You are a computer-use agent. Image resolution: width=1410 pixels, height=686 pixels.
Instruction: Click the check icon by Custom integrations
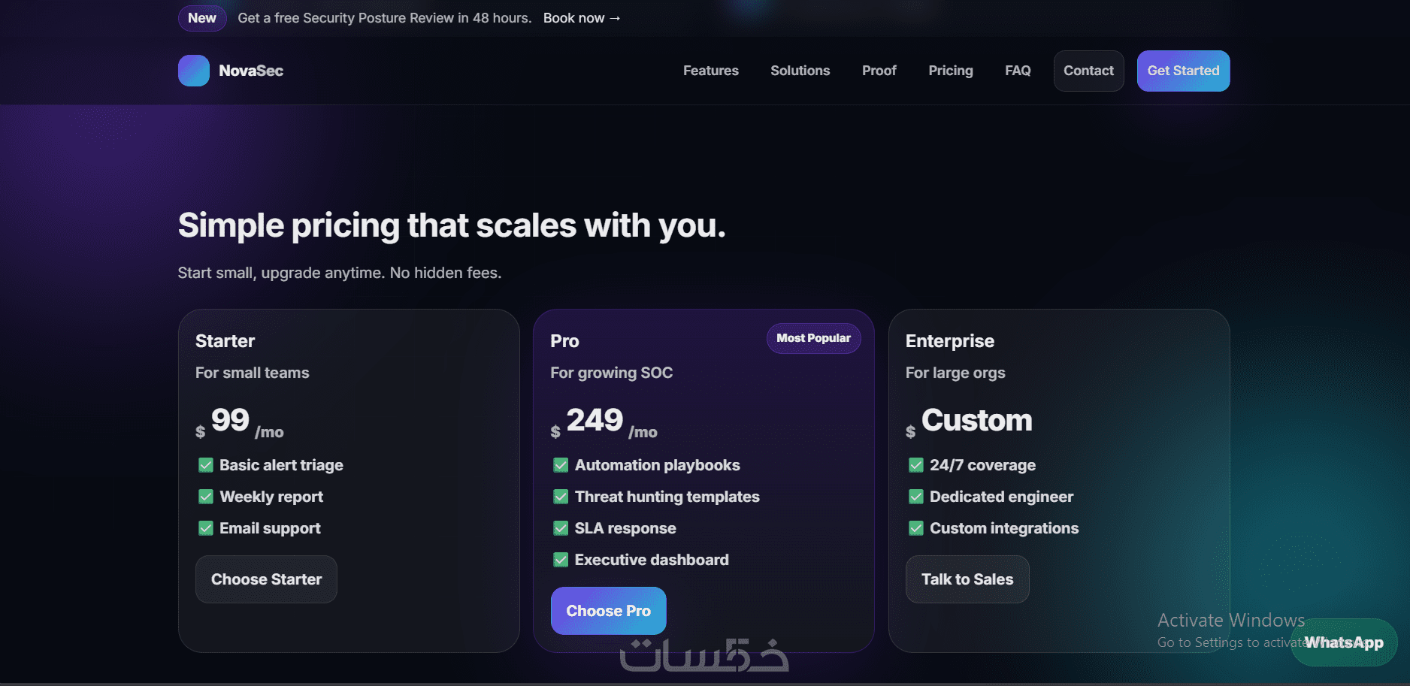[x=916, y=528]
